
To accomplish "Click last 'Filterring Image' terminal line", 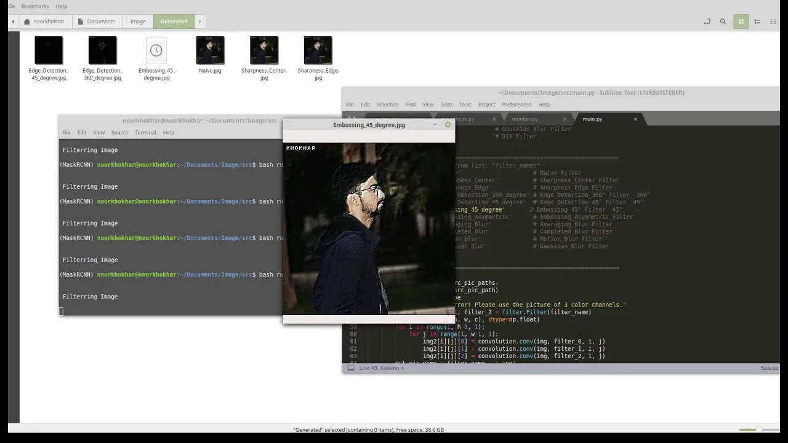I will click(x=90, y=297).
